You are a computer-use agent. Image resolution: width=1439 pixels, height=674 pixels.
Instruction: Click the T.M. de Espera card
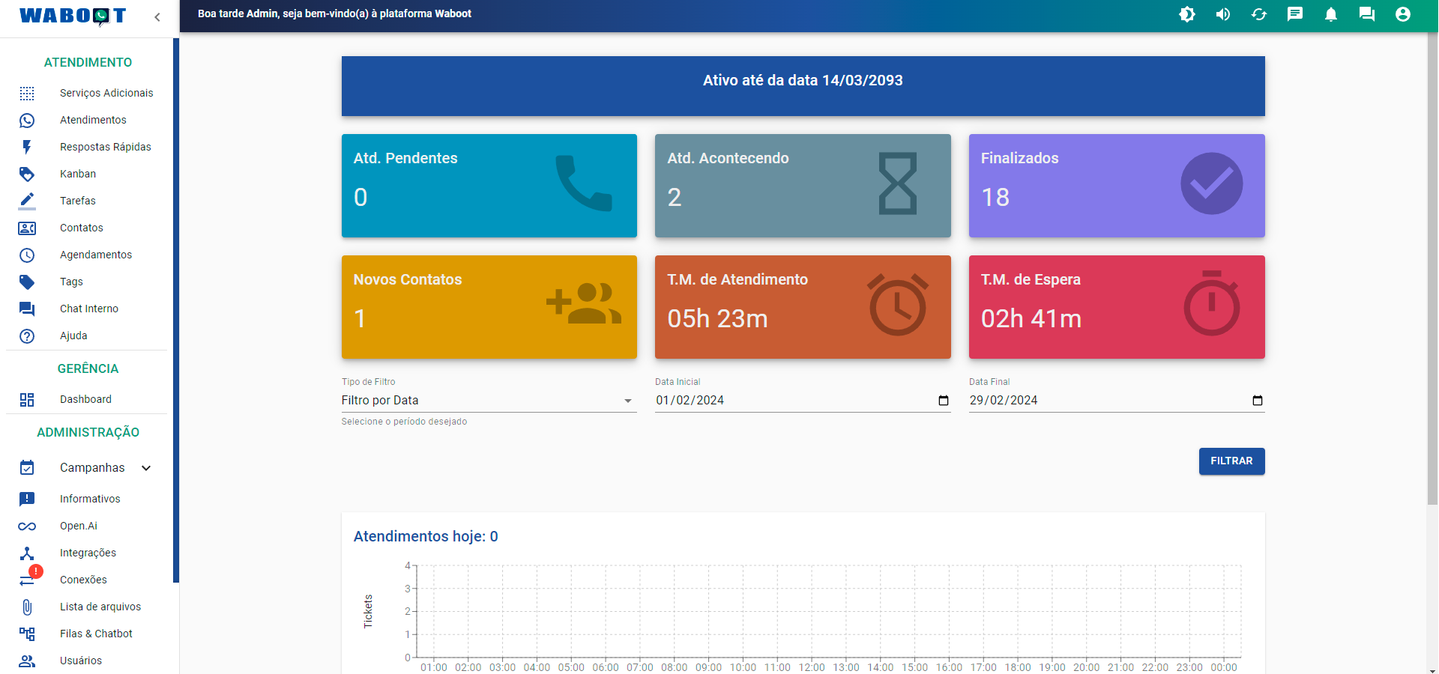(1117, 307)
